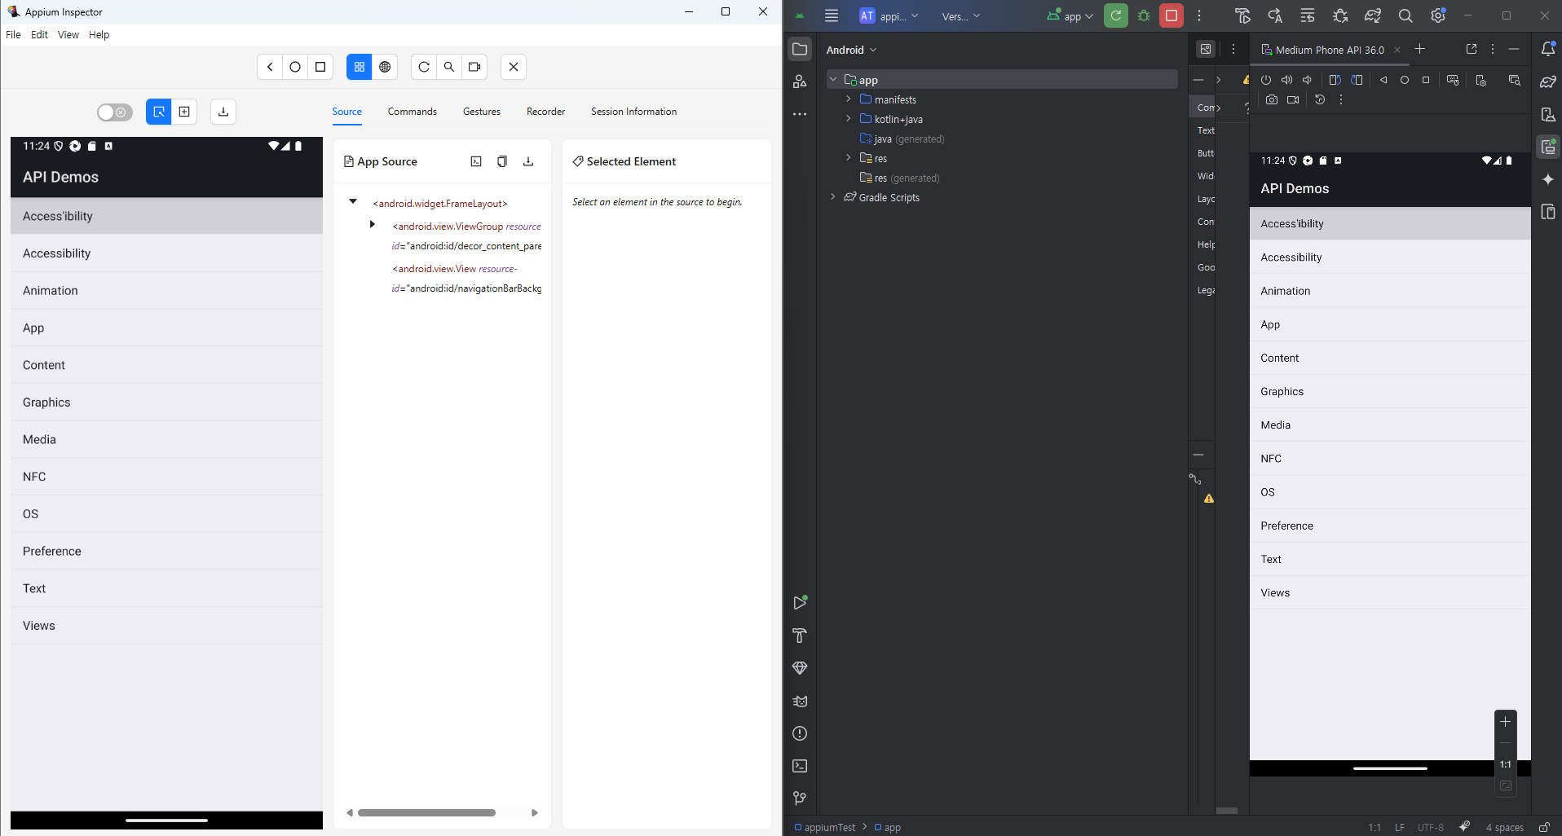Screen dimensions: 1562x836
Task: Tap the App Switch square button in Appium Inspector
Action: click(x=320, y=67)
